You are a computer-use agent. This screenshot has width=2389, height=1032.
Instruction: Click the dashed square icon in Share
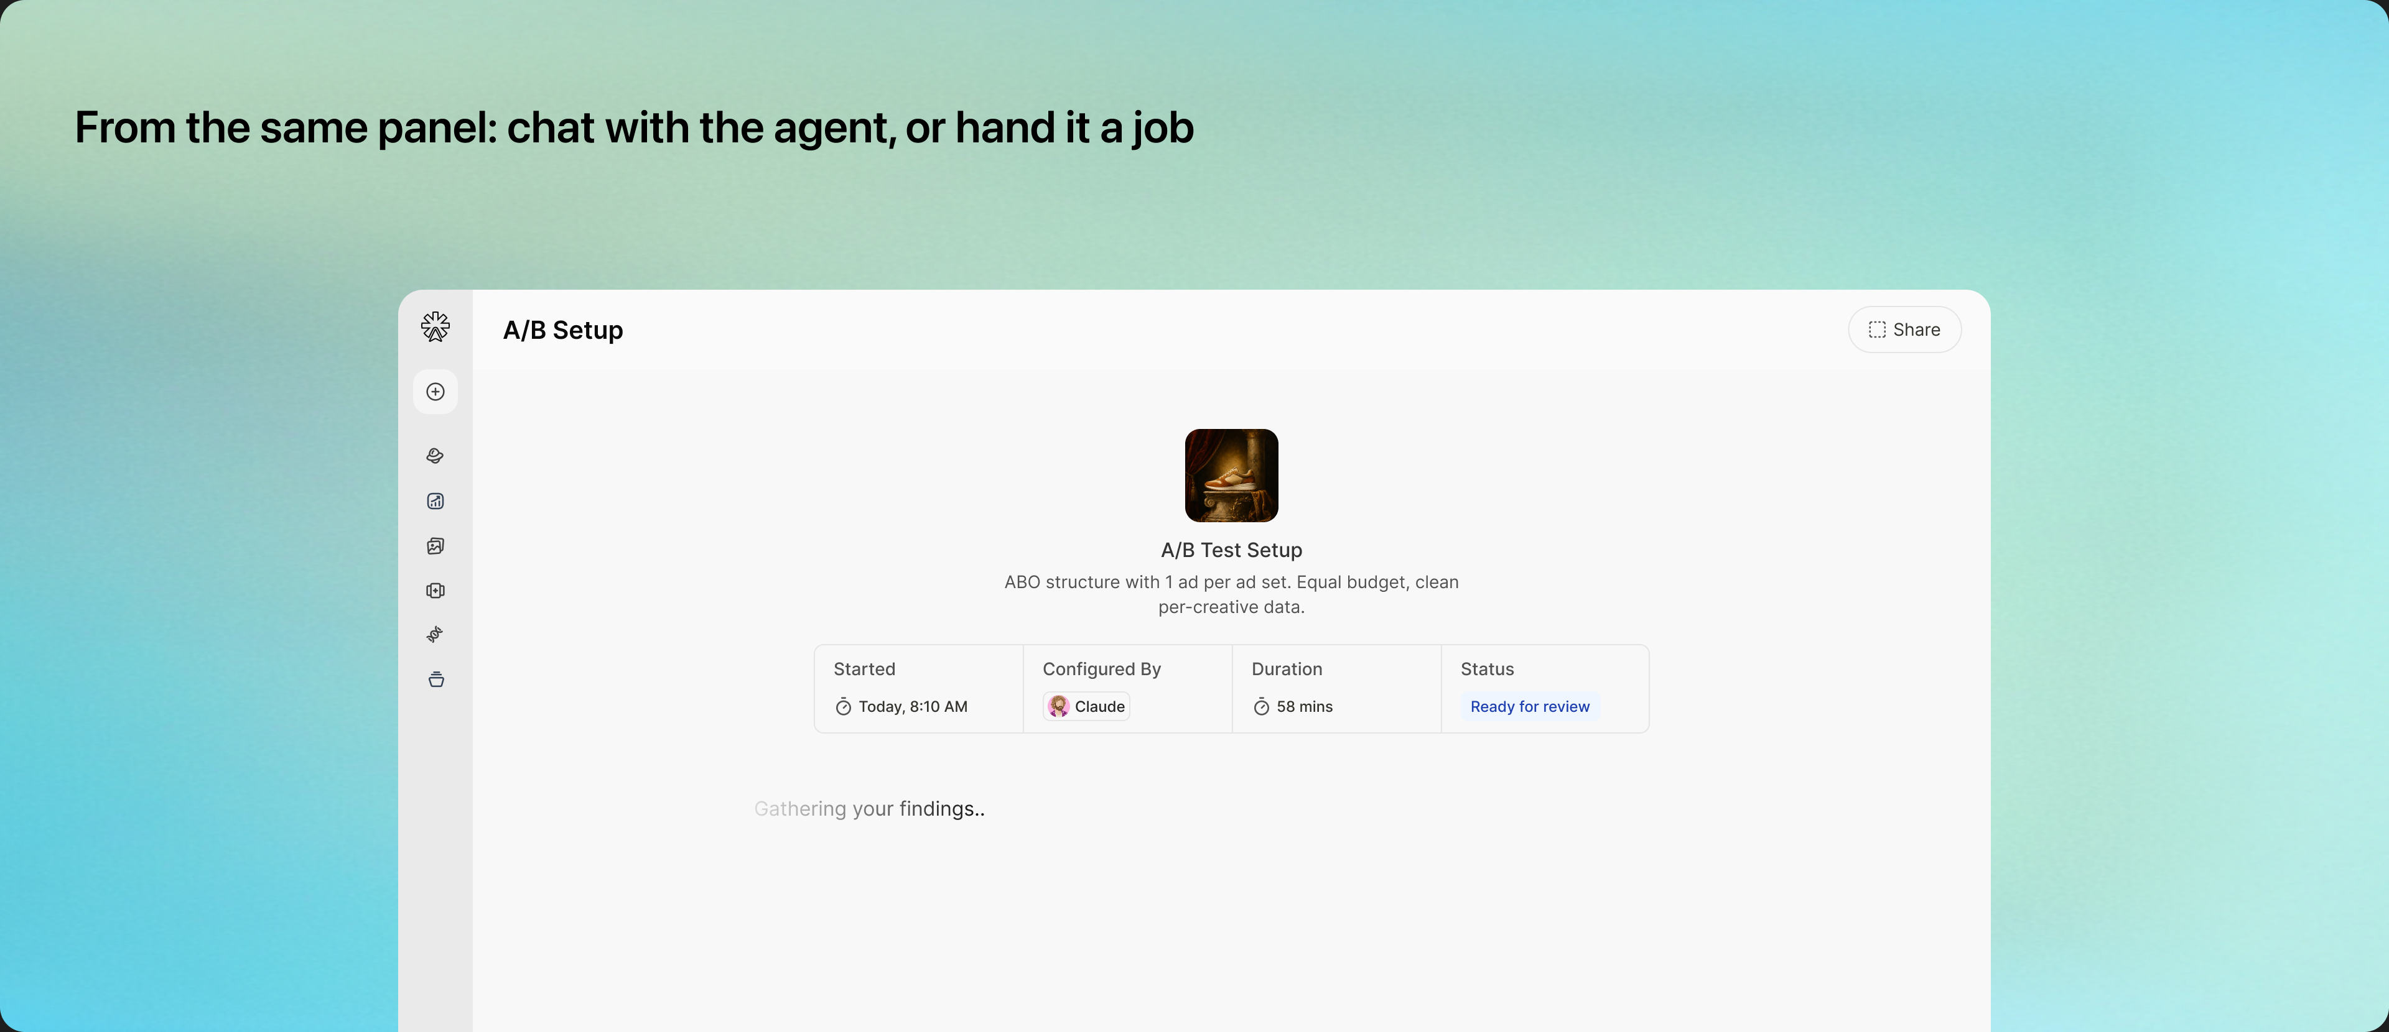1876,329
